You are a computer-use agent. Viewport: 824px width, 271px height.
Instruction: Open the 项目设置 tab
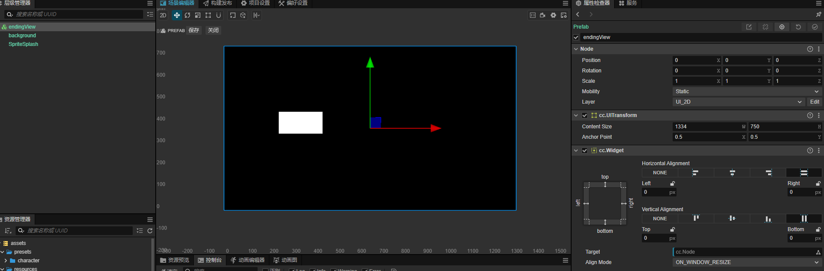[x=255, y=3]
